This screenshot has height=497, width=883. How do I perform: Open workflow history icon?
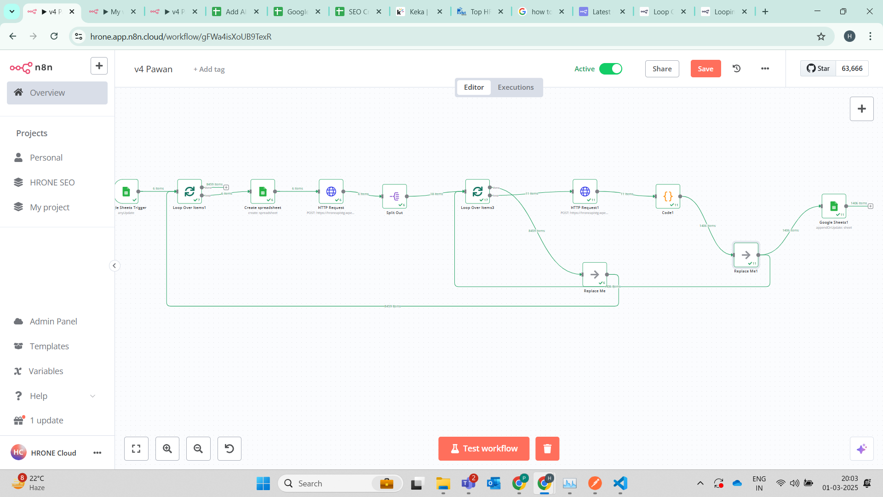[737, 69]
